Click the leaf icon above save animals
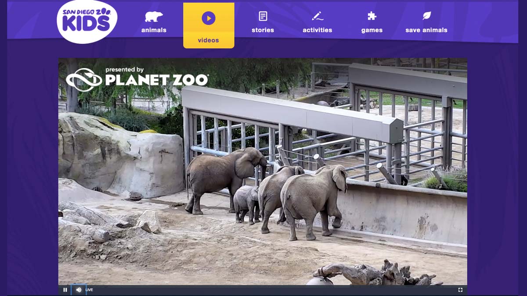This screenshot has height=296, width=527. tap(426, 16)
